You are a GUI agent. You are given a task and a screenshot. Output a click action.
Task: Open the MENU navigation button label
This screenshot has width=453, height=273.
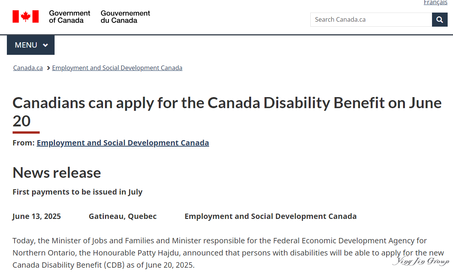[26, 45]
